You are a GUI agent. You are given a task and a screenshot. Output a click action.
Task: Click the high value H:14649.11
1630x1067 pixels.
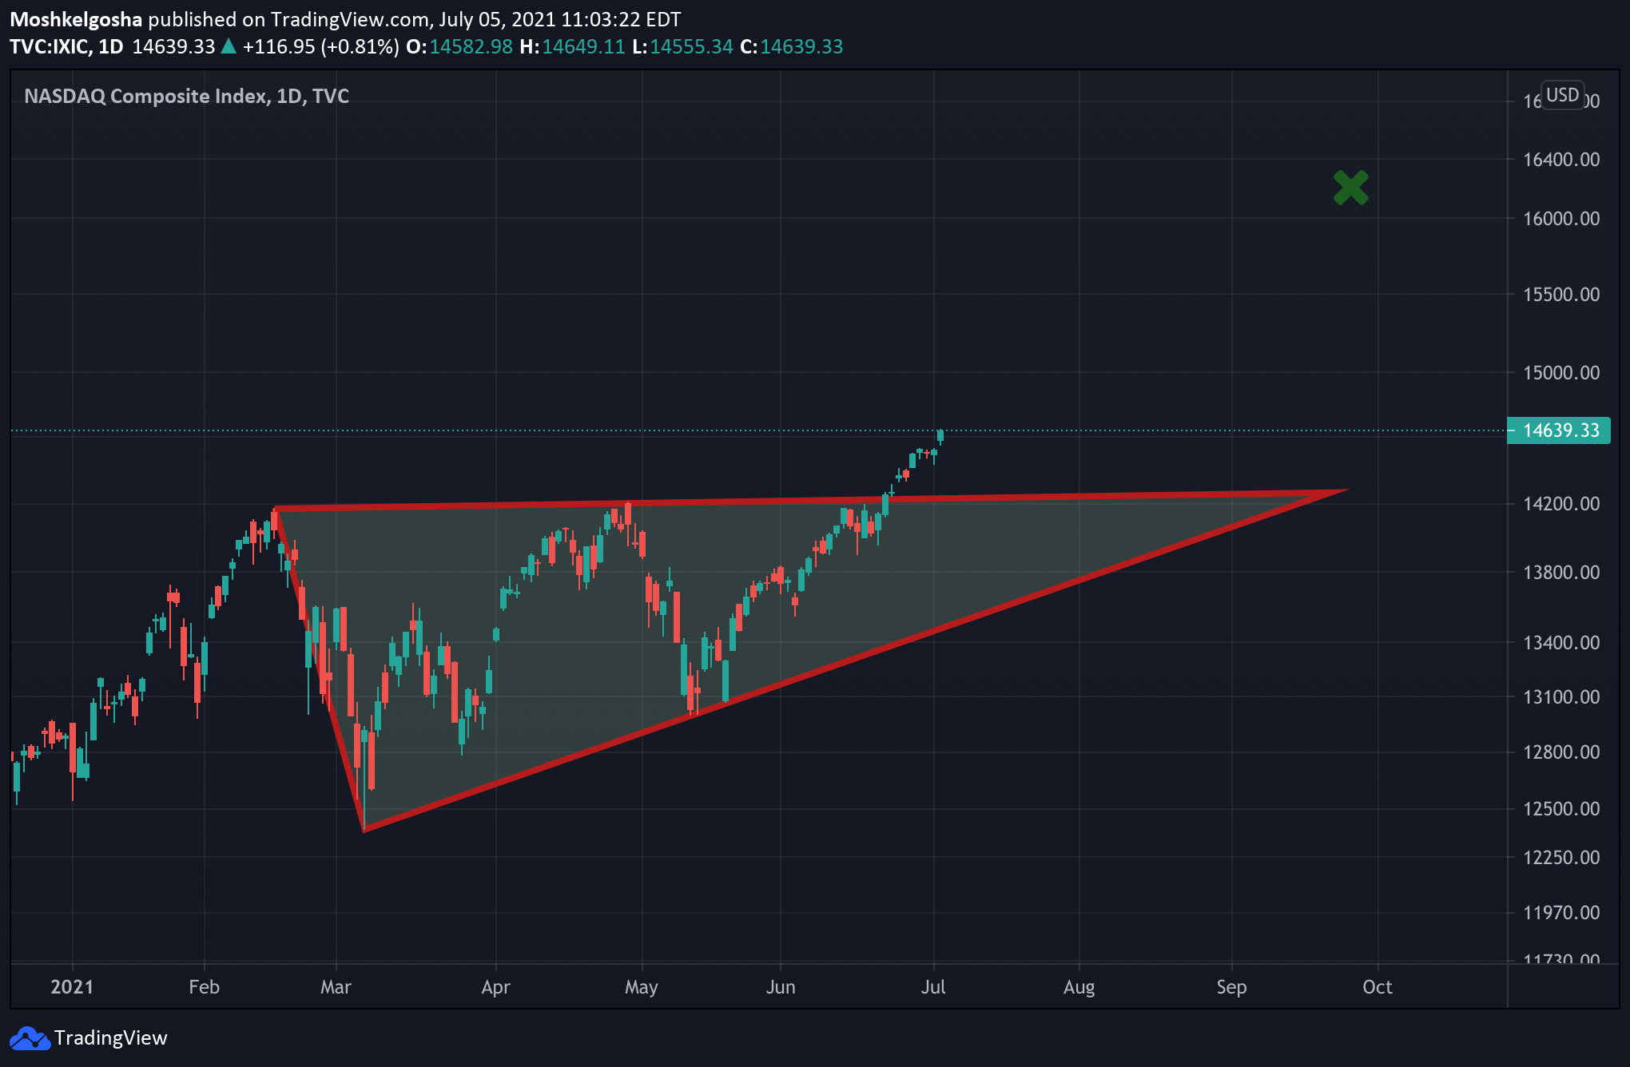pos(572,47)
